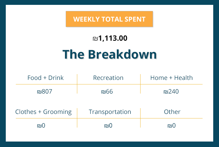Viewport: 219px width, 147px height.
Task: Click the ₪66 Recreation amount
Action: pos(107,91)
